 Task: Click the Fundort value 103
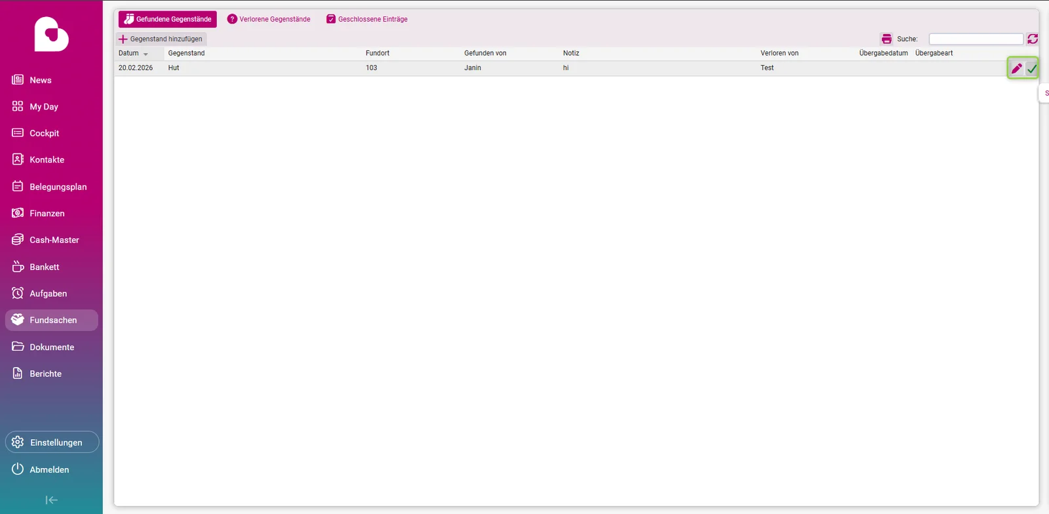[372, 68]
